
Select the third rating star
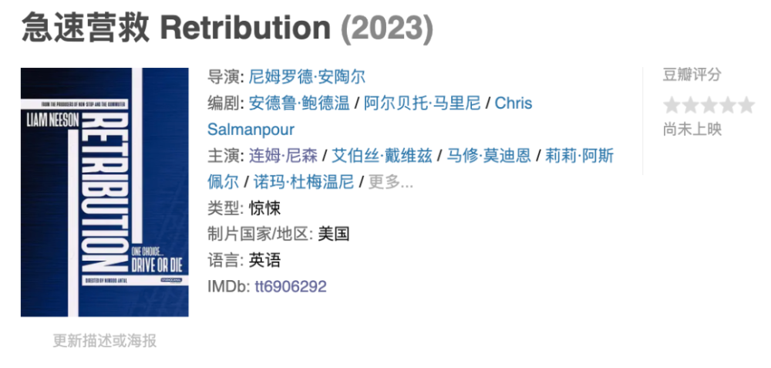[709, 105]
